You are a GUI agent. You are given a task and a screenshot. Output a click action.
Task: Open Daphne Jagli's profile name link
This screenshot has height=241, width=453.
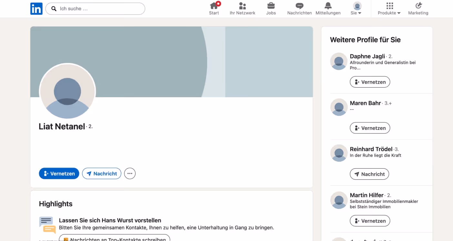[x=367, y=56]
